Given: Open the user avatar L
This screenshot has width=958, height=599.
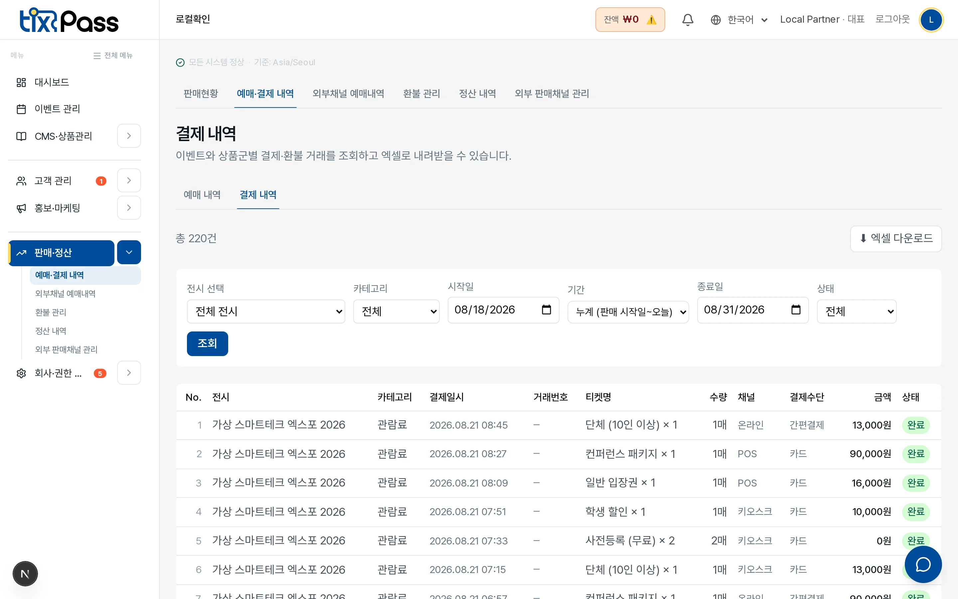Looking at the screenshot, I should coord(931,20).
